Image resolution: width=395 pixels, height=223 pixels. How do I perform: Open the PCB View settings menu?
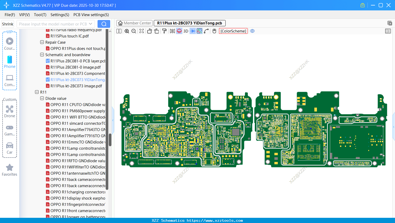[91, 15]
